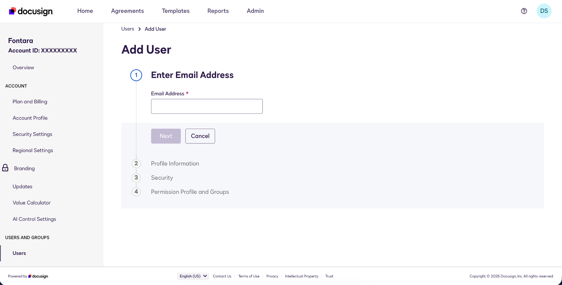Click the lock icon beside Branding

click(x=5, y=168)
